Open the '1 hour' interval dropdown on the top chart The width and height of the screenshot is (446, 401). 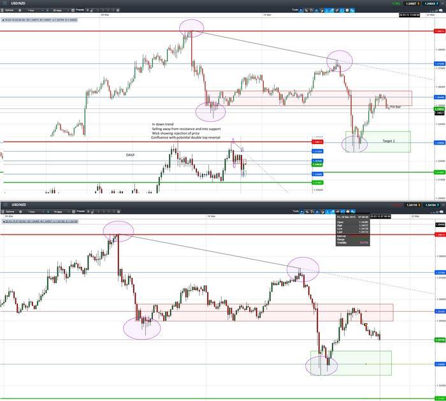[x=34, y=10]
